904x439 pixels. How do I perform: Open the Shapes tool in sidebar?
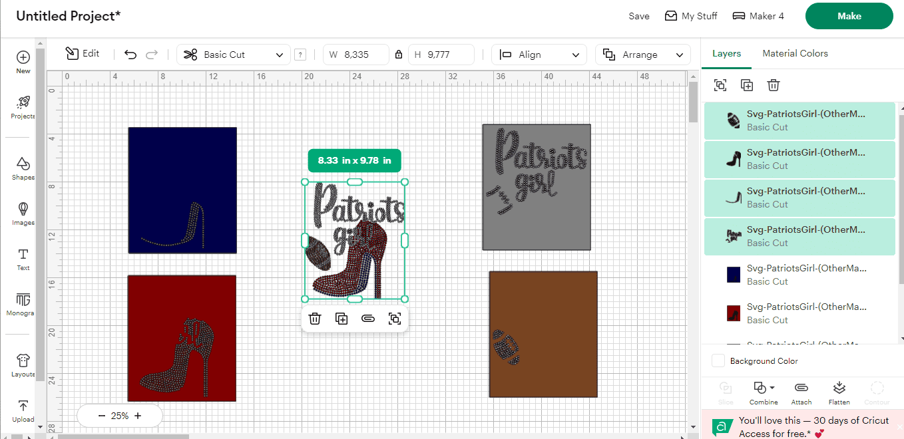[x=23, y=168]
